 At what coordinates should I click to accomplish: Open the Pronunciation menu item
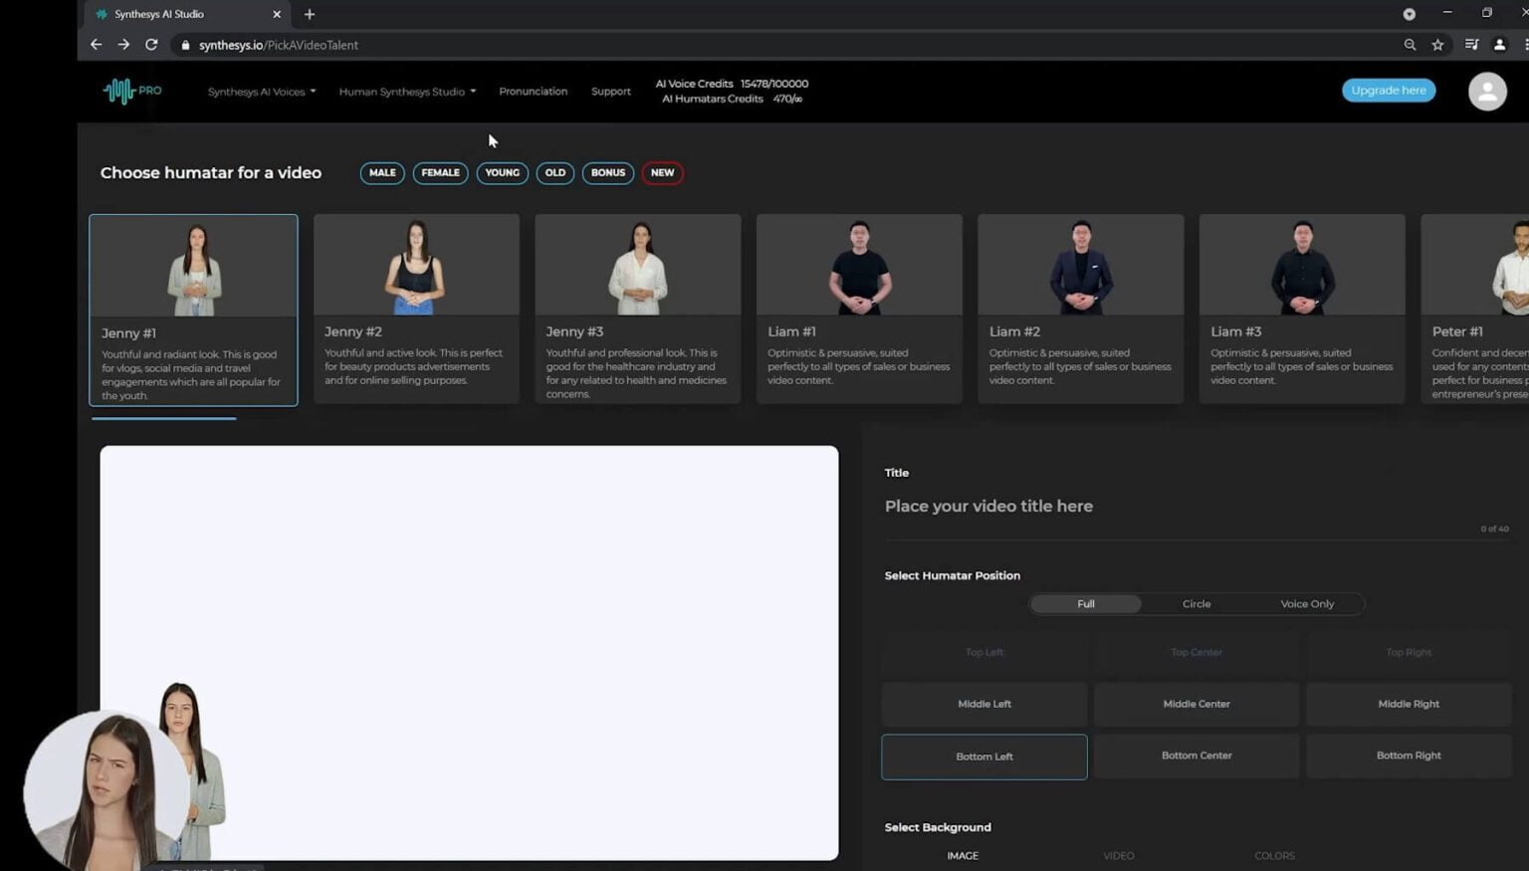[x=533, y=92]
